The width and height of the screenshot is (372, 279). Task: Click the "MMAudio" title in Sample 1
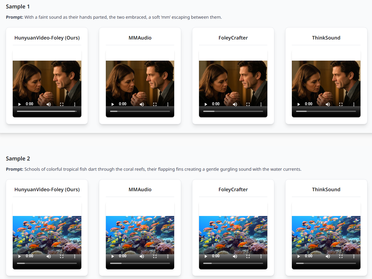[140, 38]
